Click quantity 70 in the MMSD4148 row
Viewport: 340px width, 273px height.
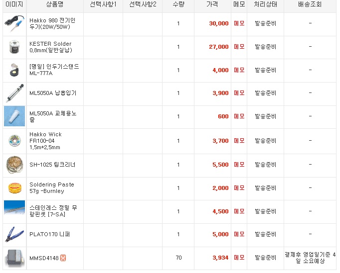[x=178, y=258]
